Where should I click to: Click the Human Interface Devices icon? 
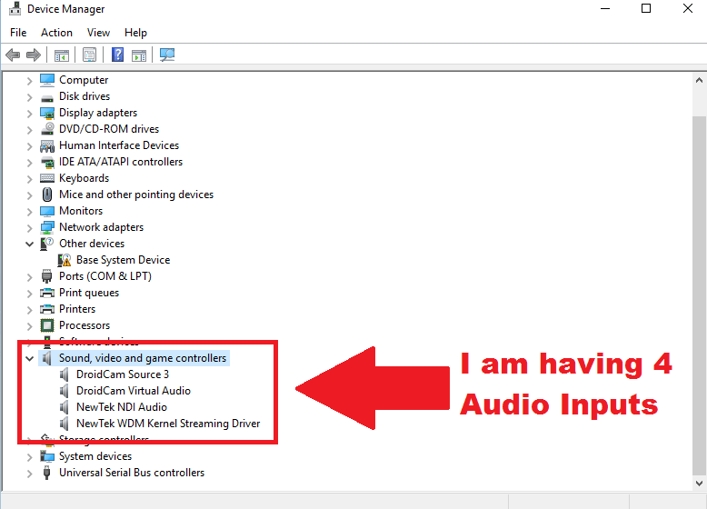47,145
